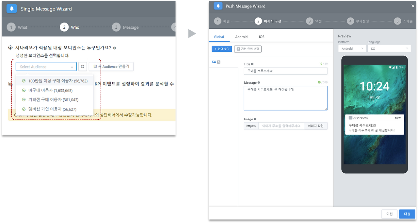This screenshot has width=418, height=223.
Task: Click the 19 / 579 message character counter
Action: (322, 82)
